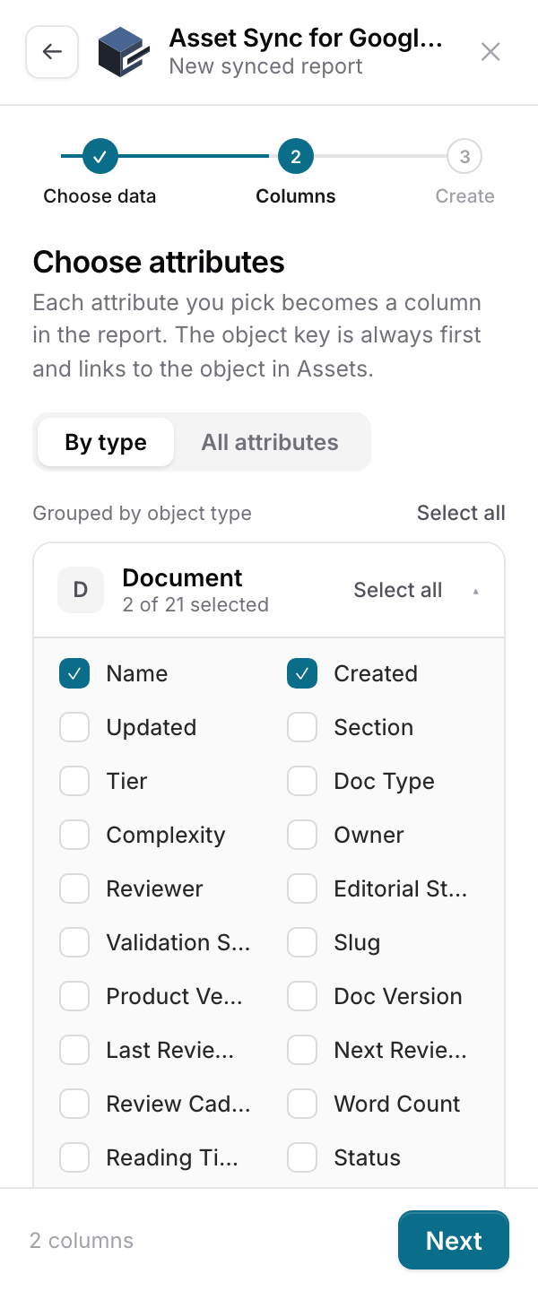Tick the Owner checkbox
The width and height of the screenshot is (538, 1291).
coord(302,835)
